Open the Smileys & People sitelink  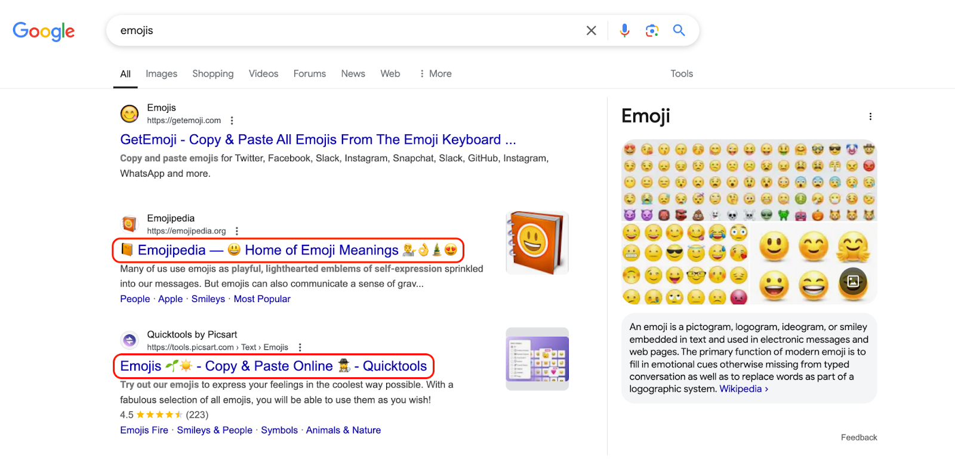tap(215, 430)
